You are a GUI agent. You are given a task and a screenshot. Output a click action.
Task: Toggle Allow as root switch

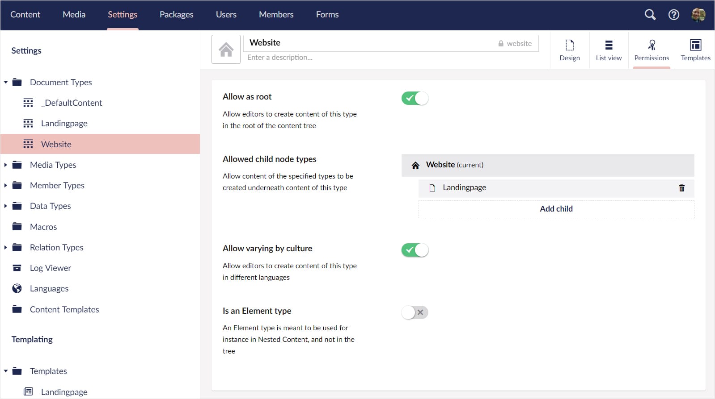coord(415,98)
